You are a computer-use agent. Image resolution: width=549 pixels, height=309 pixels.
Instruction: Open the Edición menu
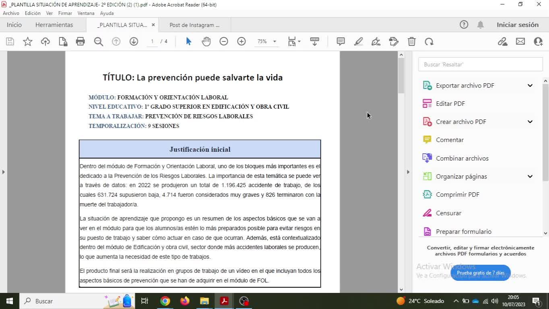[33, 13]
